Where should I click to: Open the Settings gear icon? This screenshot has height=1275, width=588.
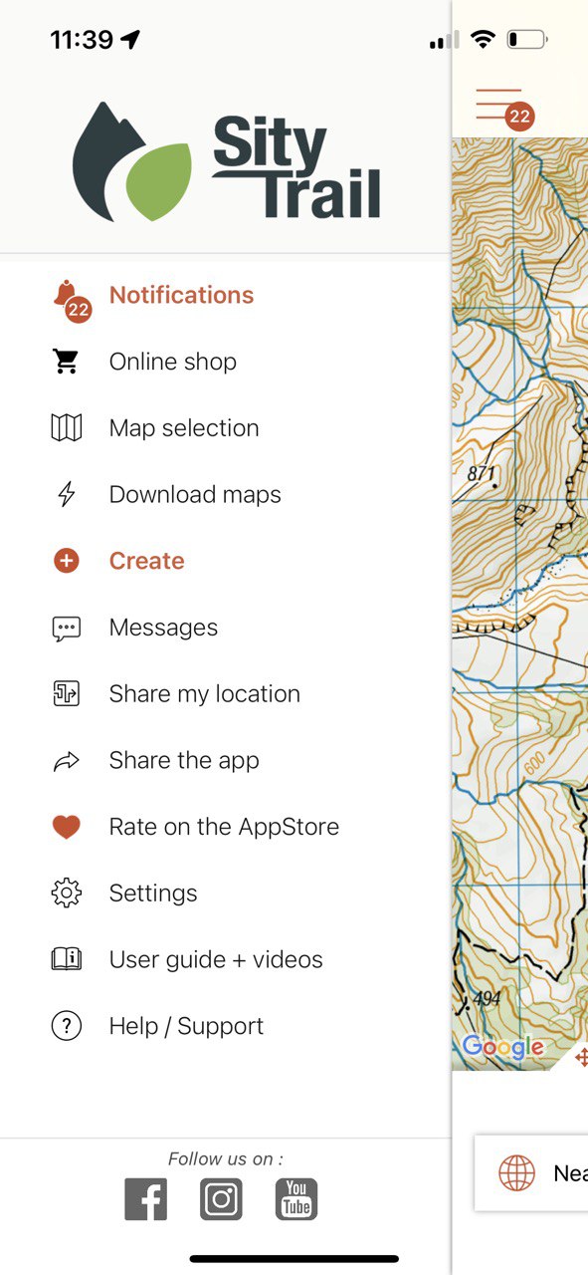click(67, 893)
